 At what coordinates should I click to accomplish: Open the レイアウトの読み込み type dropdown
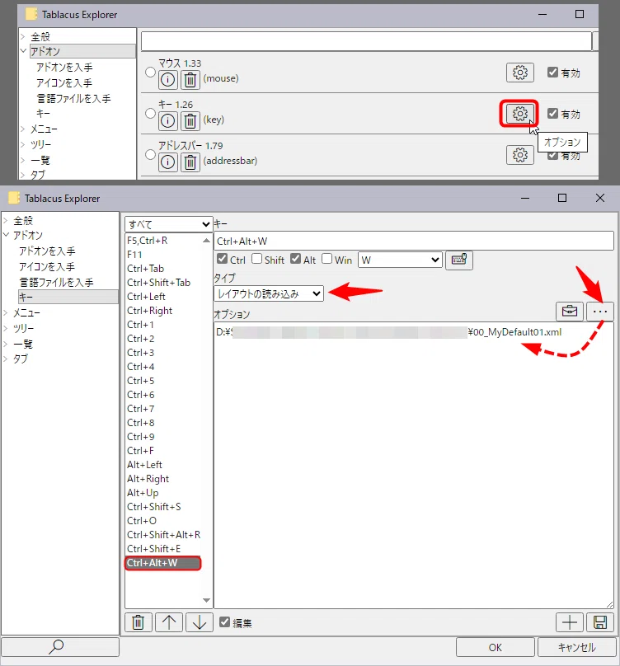pyautogui.click(x=269, y=293)
